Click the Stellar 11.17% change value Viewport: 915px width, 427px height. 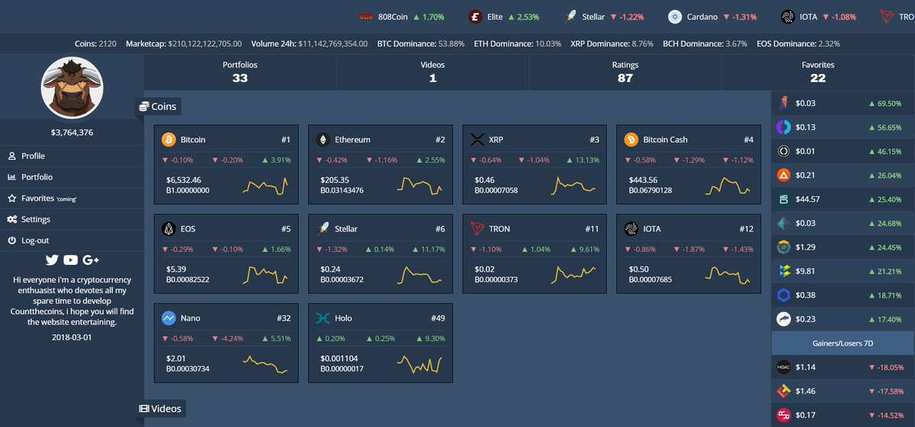click(430, 250)
